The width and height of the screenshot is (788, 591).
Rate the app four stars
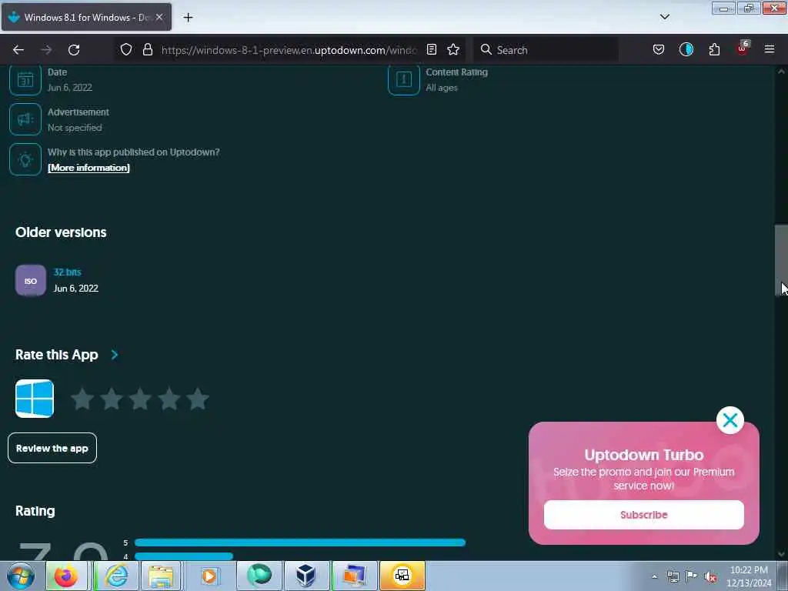169,399
